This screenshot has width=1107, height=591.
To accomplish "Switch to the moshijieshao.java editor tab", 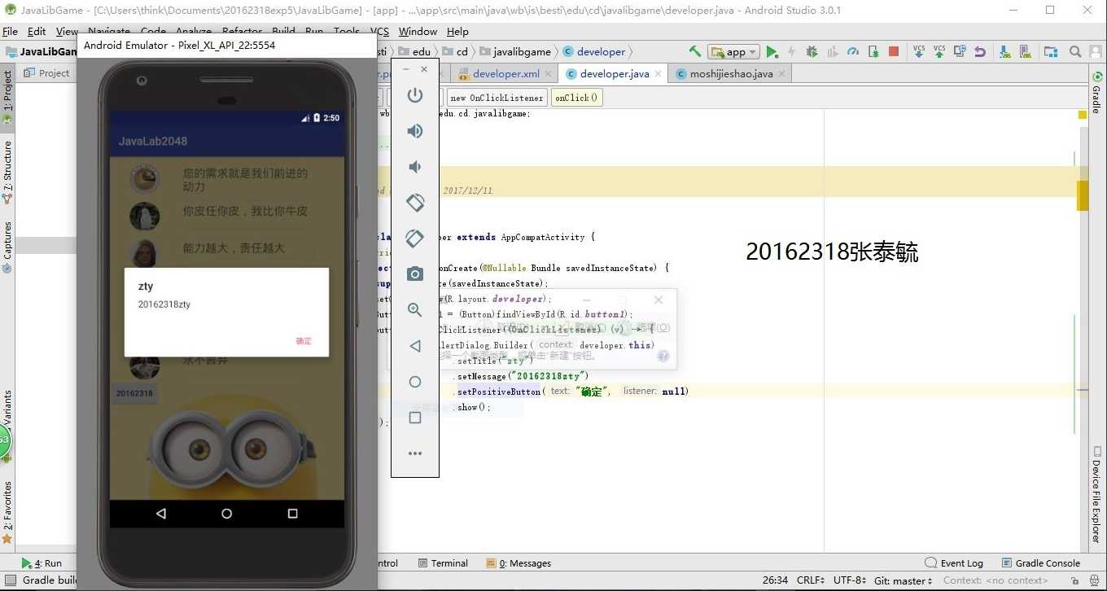I will pyautogui.click(x=731, y=73).
